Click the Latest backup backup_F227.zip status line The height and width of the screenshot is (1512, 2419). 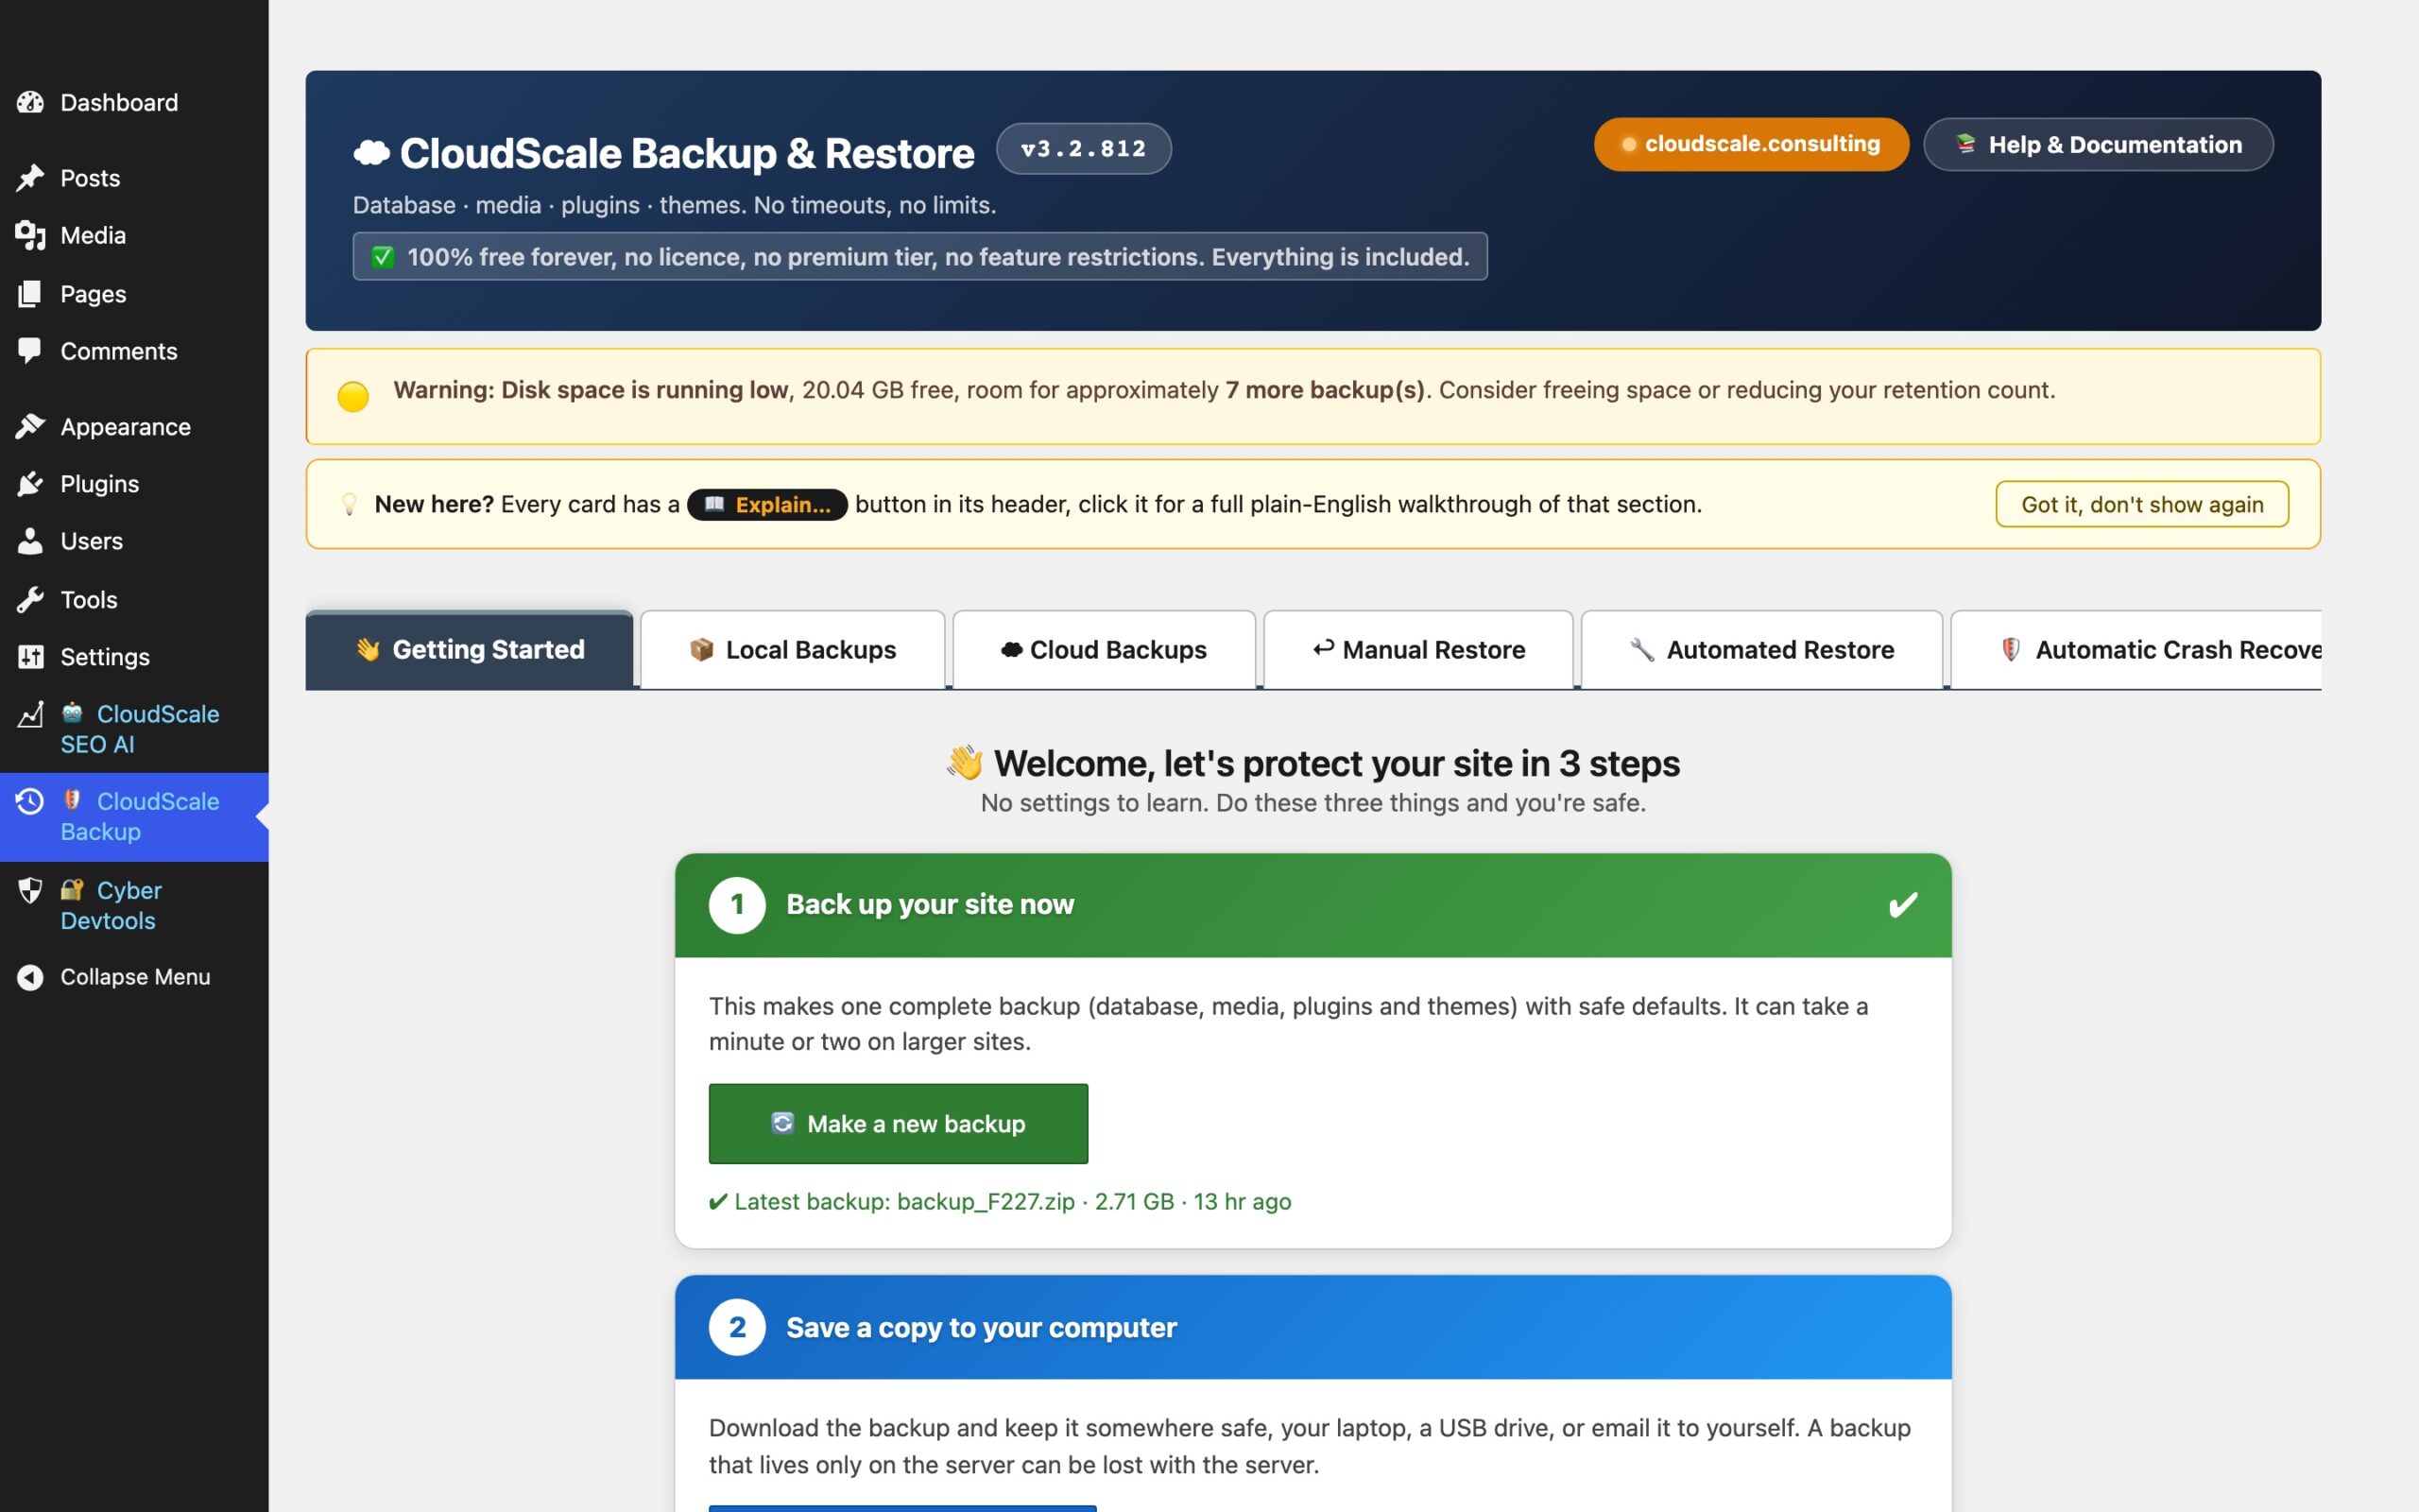point(1001,1201)
